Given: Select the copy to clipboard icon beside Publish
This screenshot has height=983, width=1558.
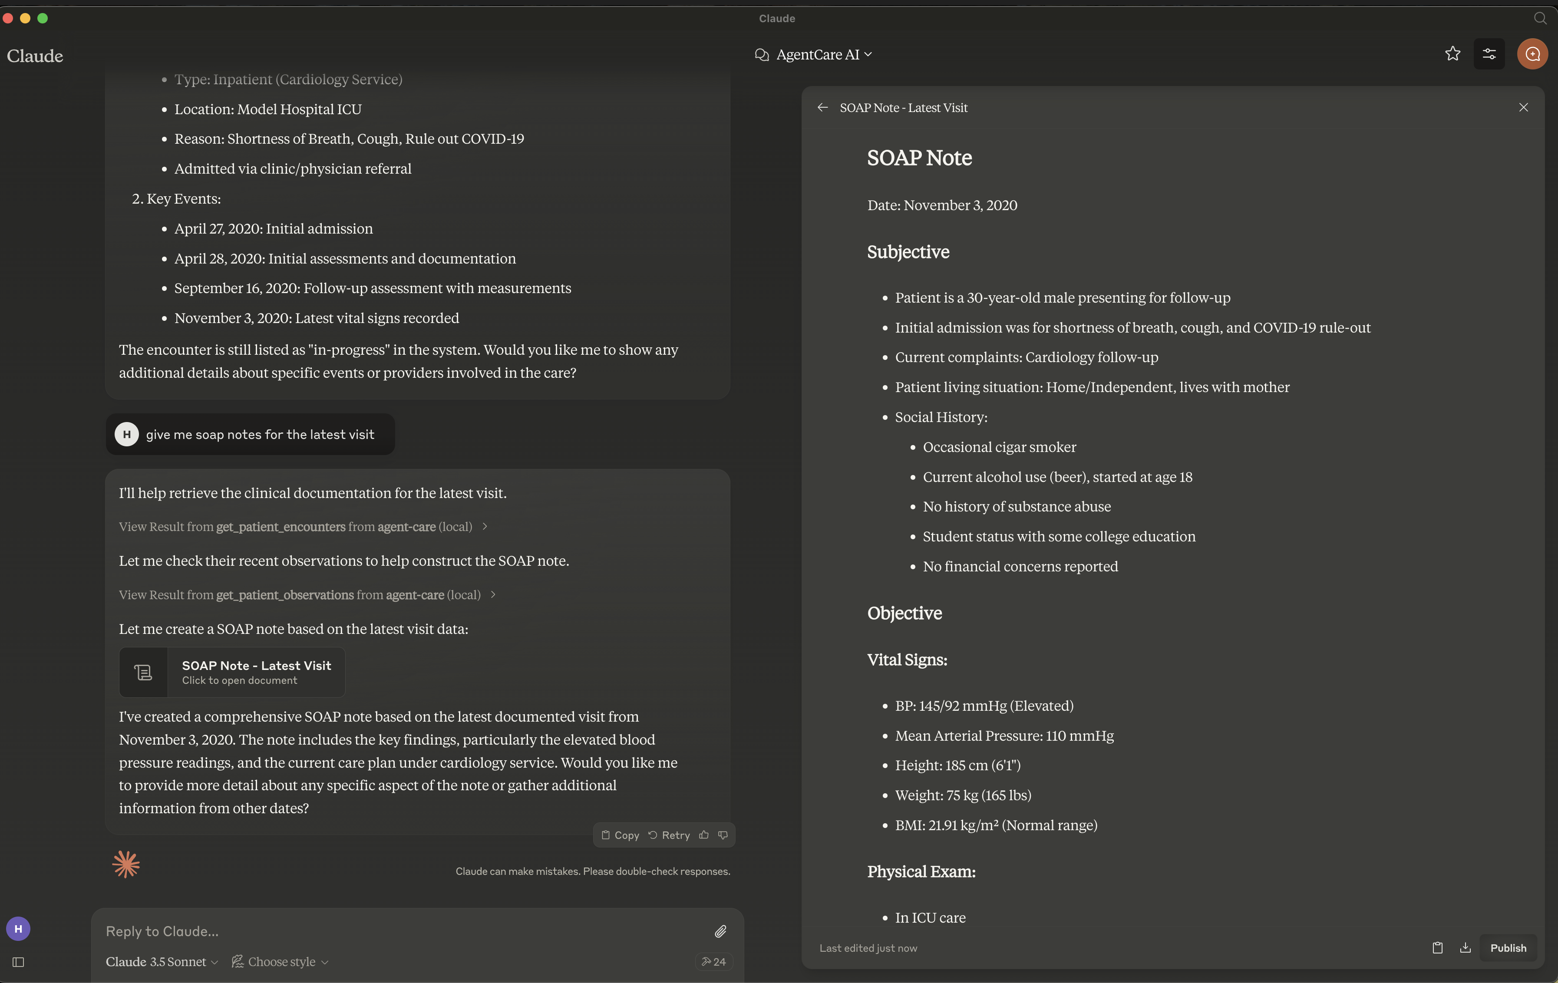Looking at the screenshot, I should pos(1438,947).
